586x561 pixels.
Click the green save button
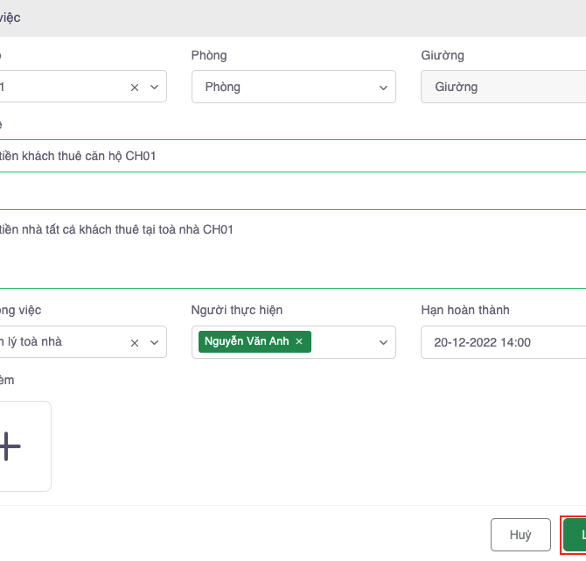[575, 535]
